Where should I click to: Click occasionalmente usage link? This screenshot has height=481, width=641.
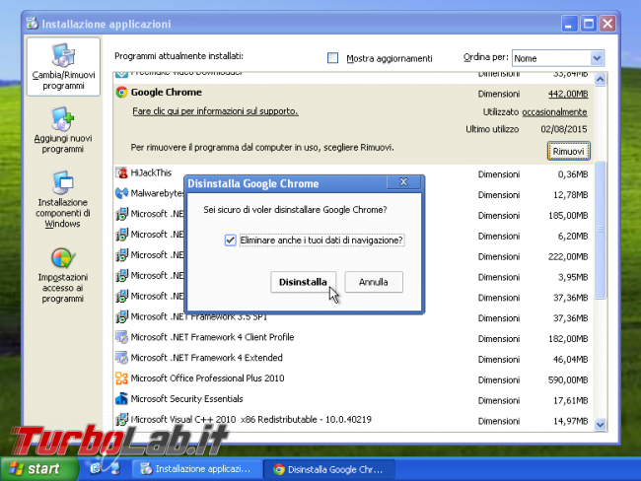[554, 112]
